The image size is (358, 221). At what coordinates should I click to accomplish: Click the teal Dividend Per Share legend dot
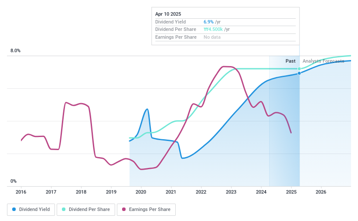[x=64, y=209]
